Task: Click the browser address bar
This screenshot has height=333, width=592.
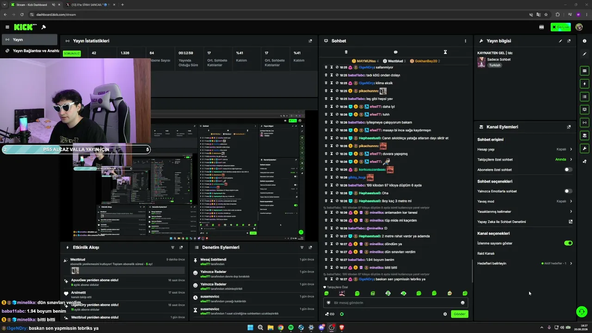Action: (277, 14)
